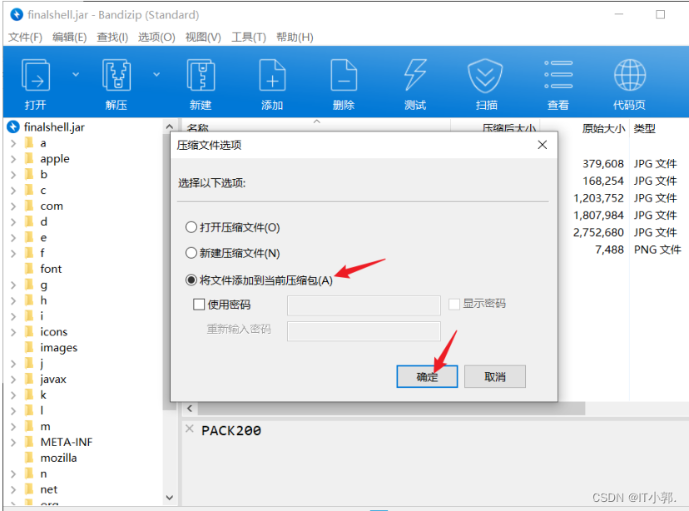Open the dropdown arrow beside 解压
The image size is (689, 511).
pyautogui.click(x=156, y=74)
